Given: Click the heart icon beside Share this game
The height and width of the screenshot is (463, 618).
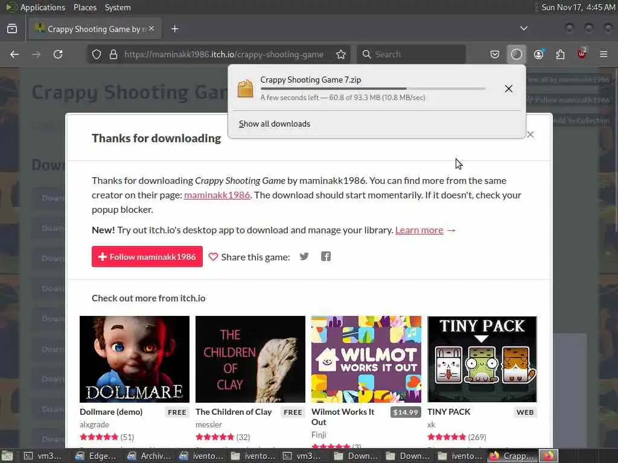Looking at the screenshot, I should coord(213,257).
